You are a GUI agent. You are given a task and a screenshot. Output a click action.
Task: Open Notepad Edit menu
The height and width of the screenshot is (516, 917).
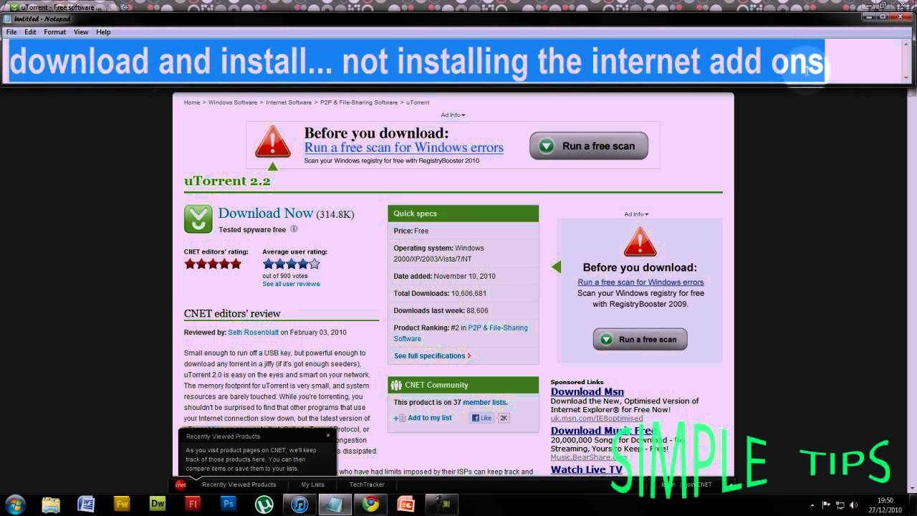(30, 32)
